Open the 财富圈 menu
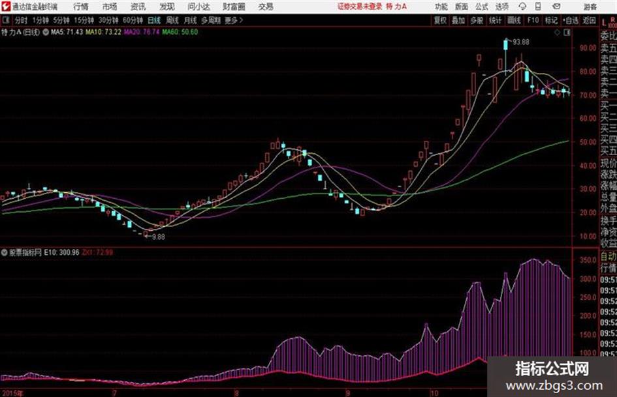 coord(234,7)
